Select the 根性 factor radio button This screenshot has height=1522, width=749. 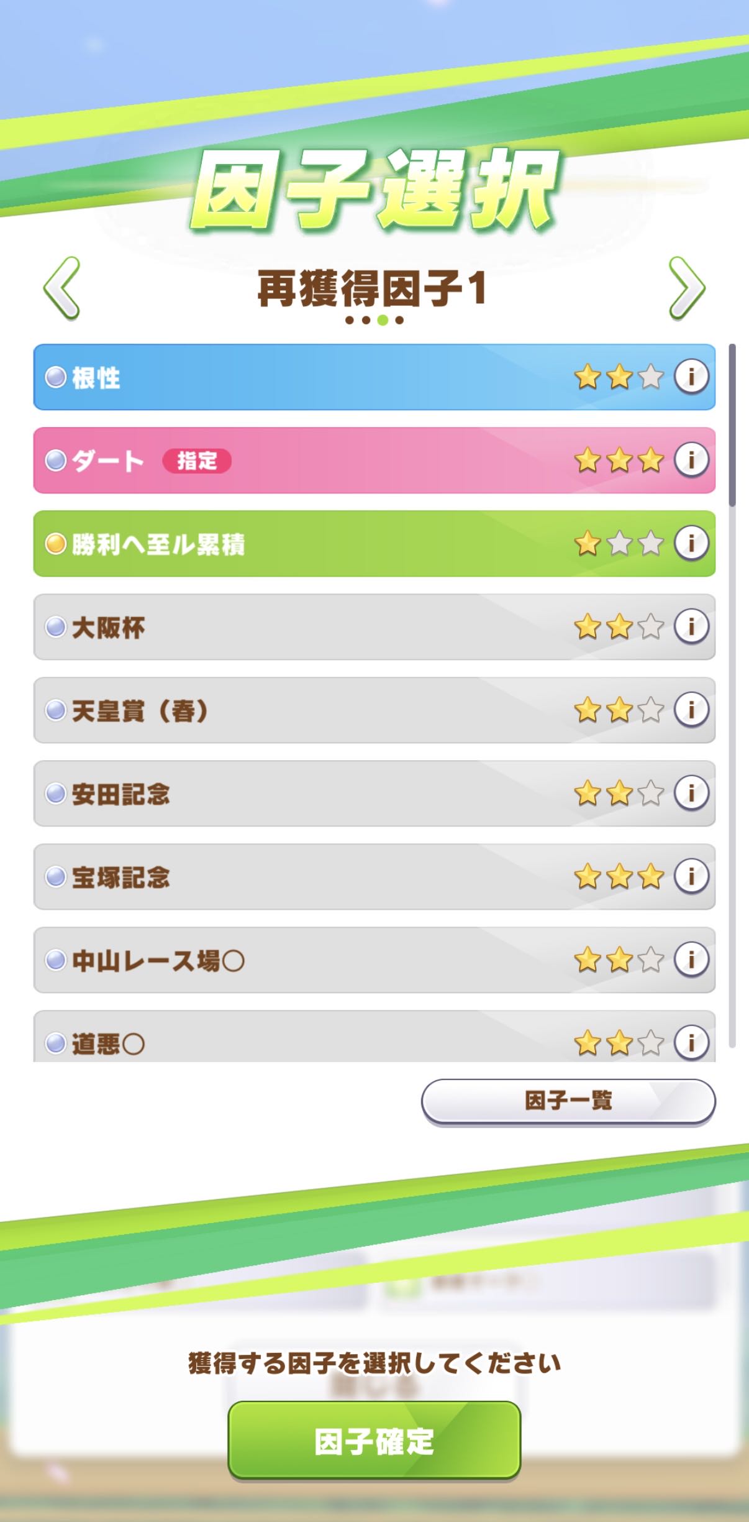[56, 377]
